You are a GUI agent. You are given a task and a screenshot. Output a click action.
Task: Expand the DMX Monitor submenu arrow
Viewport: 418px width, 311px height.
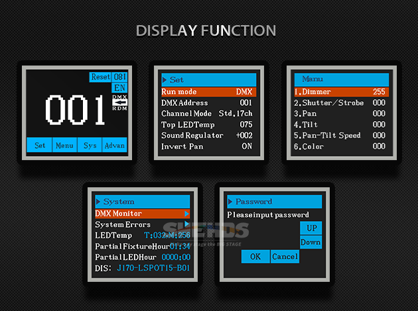186,213
